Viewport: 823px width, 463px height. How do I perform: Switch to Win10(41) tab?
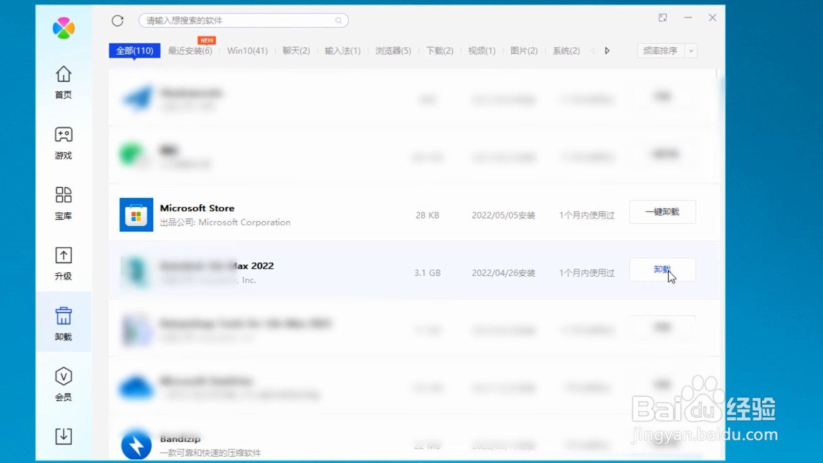pyautogui.click(x=247, y=50)
